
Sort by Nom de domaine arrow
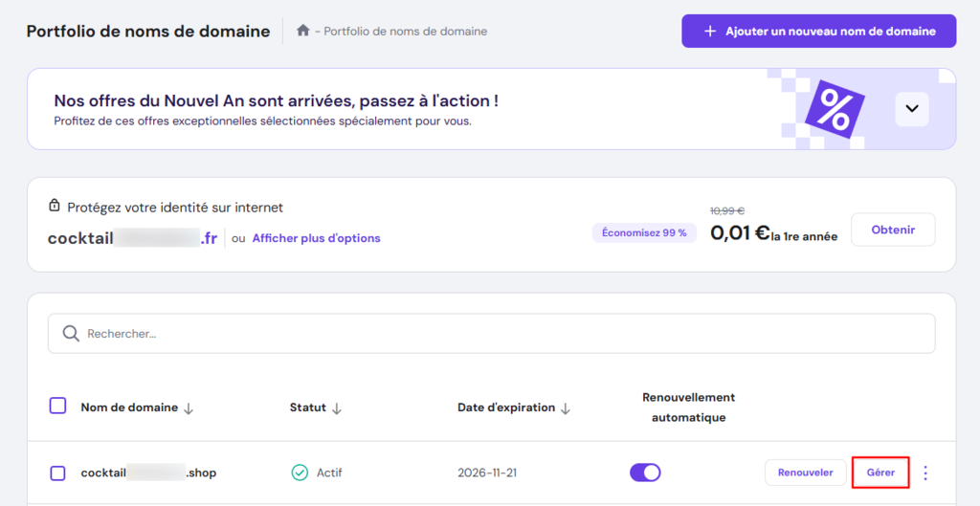click(x=189, y=408)
